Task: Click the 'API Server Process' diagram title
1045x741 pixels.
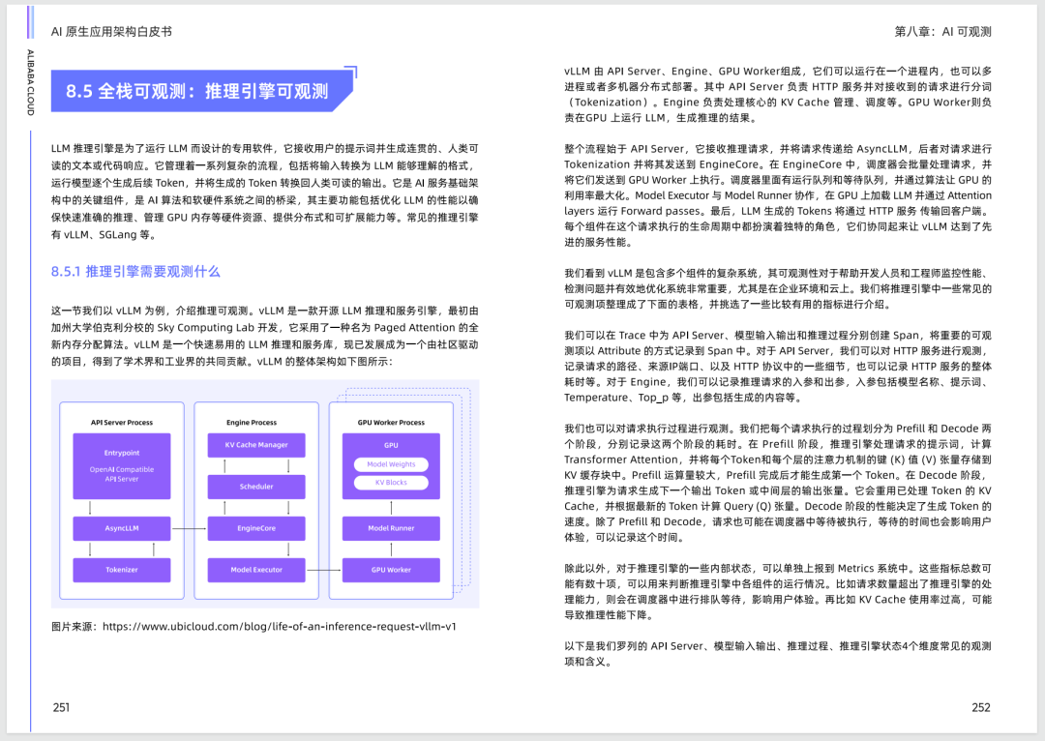Action: [x=121, y=423]
